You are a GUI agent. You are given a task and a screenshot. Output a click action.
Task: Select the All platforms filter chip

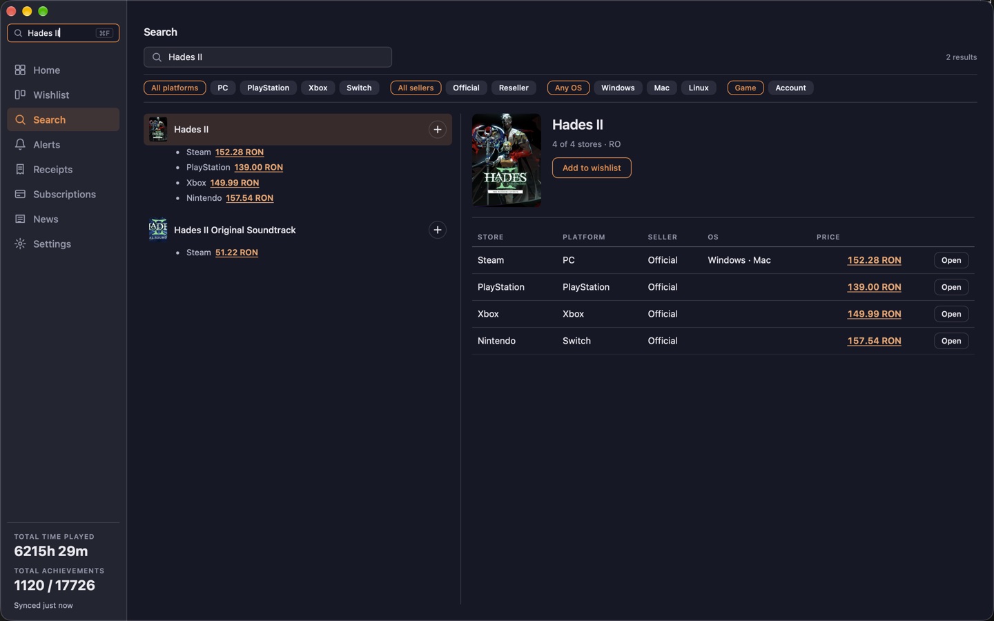175,88
